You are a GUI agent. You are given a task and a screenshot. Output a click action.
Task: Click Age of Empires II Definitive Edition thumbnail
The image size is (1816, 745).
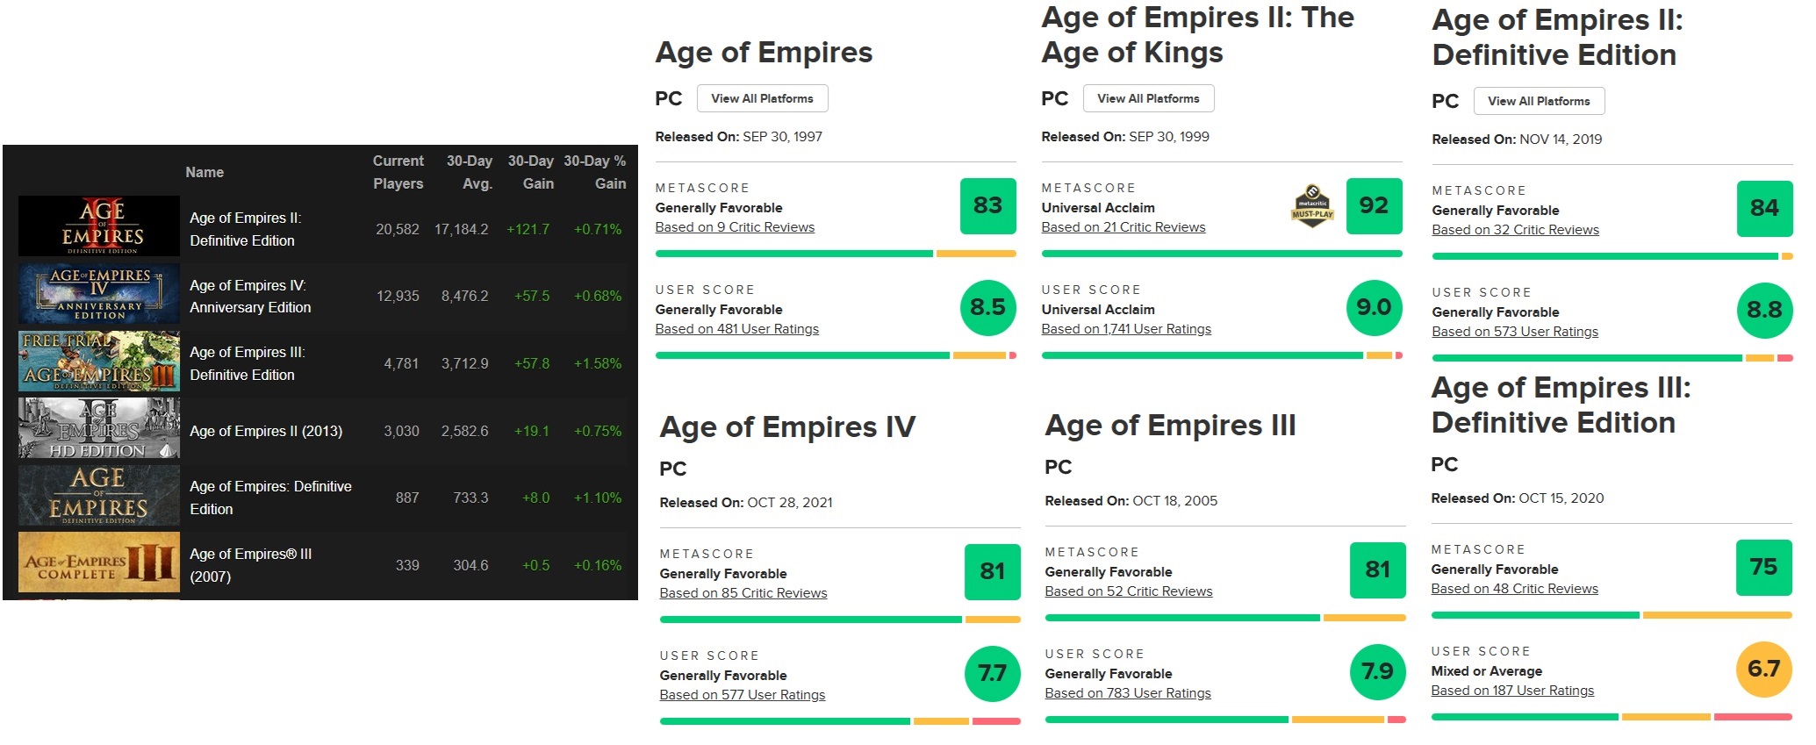[x=99, y=226]
